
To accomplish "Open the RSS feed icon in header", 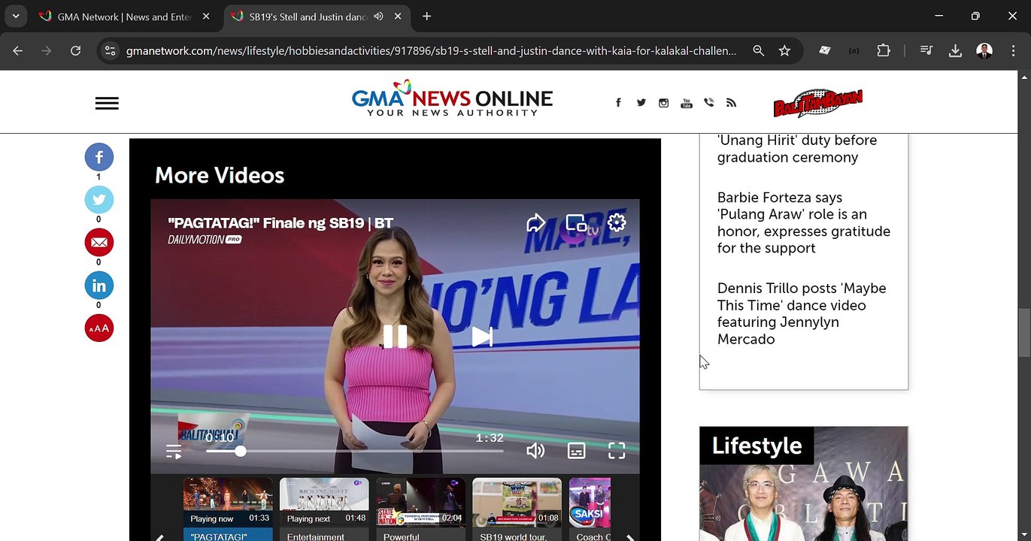I will [x=731, y=103].
